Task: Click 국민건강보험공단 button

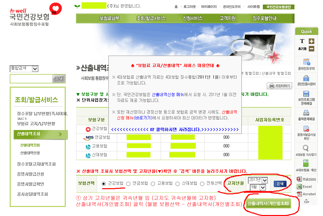Action: pos(279,7)
